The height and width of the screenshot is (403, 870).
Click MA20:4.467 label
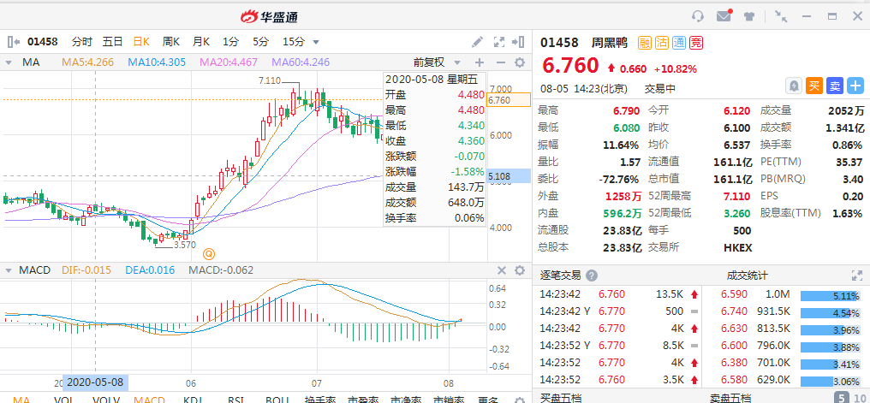229,62
